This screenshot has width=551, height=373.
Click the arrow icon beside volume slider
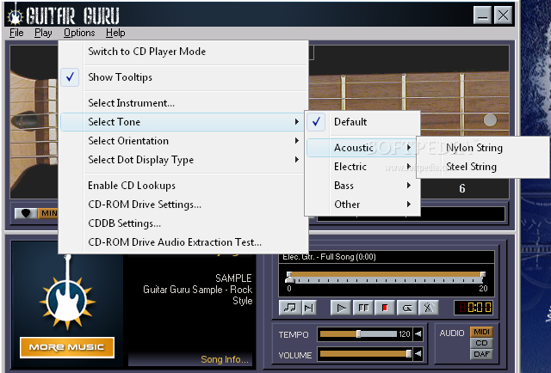pyautogui.click(x=418, y=354)
